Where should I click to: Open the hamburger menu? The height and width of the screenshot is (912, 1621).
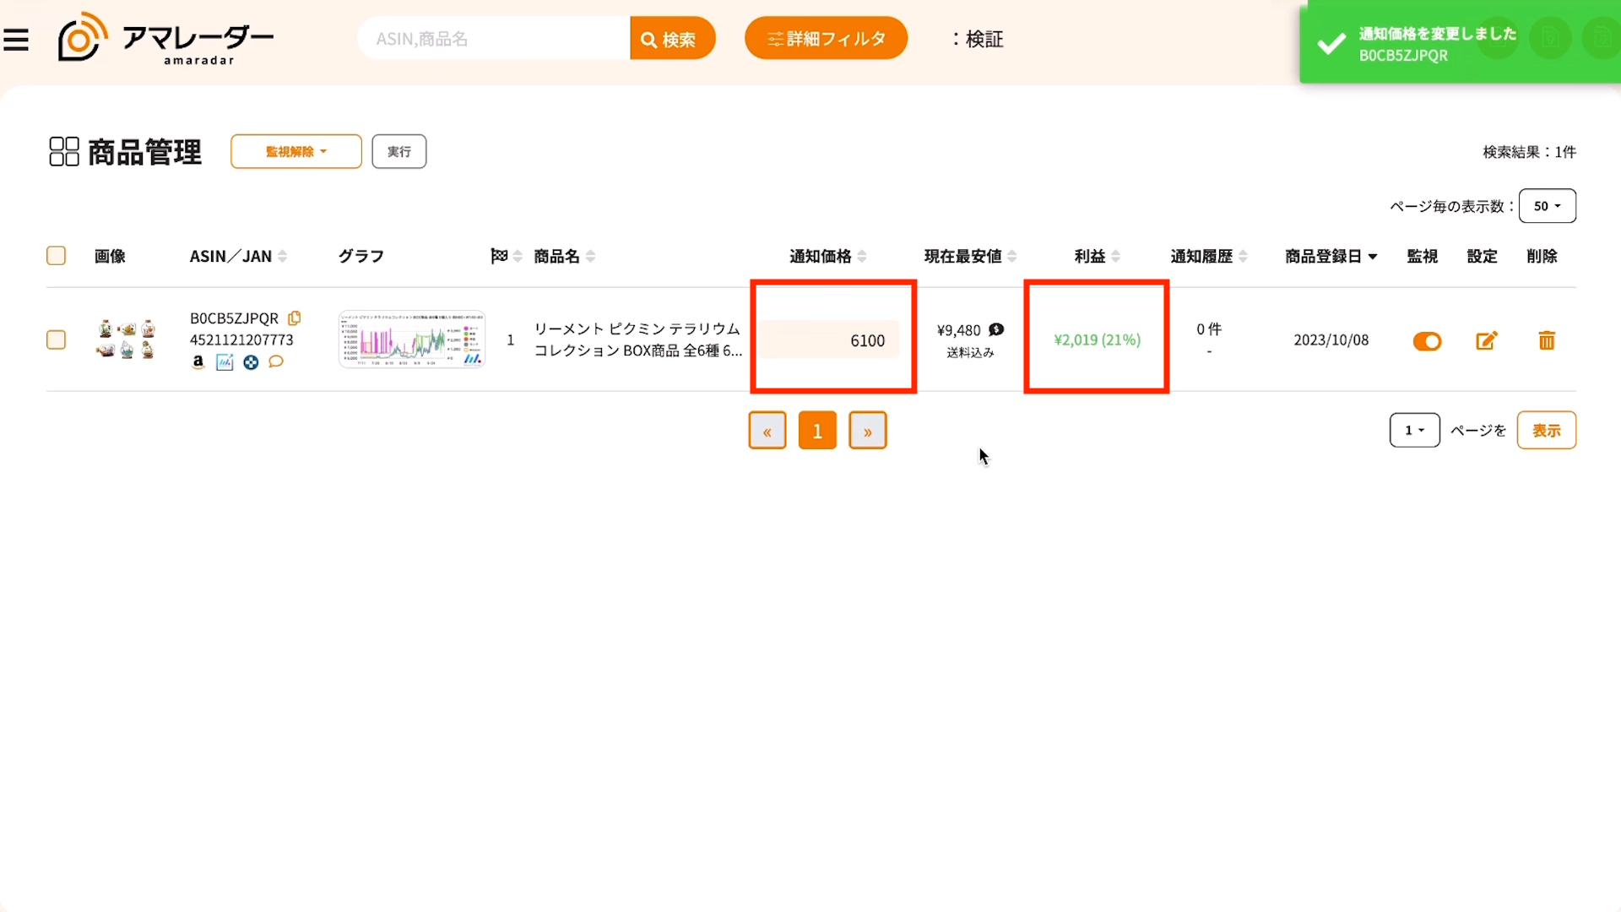16,40
